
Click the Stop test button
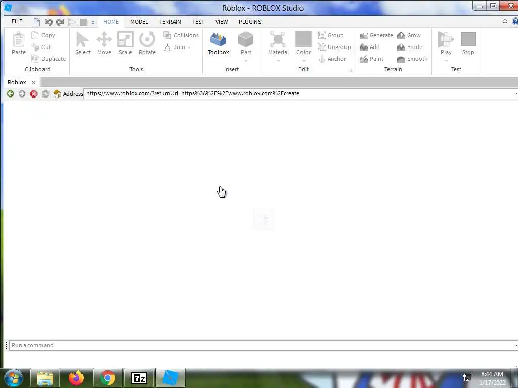click(468, 43)
